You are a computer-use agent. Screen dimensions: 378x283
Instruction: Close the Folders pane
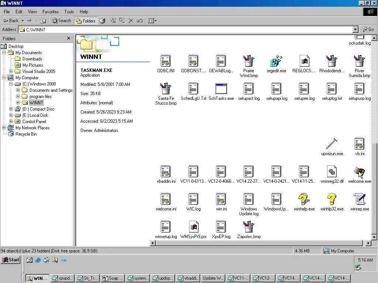pyautogui.click(x=69, y=38)
